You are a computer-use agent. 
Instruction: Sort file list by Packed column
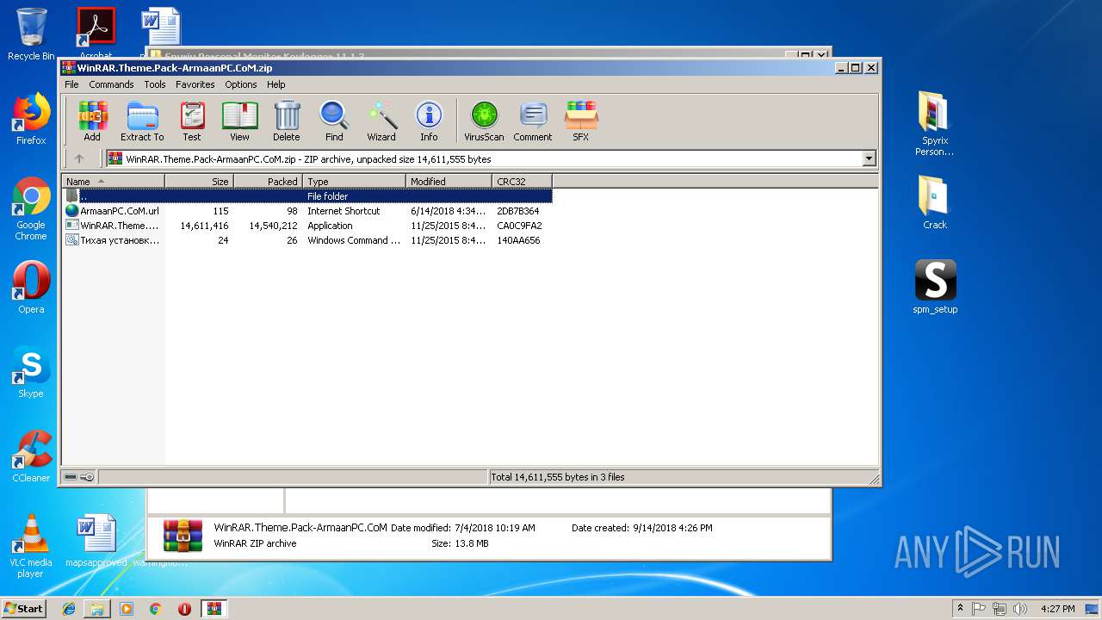click(268, 181)
